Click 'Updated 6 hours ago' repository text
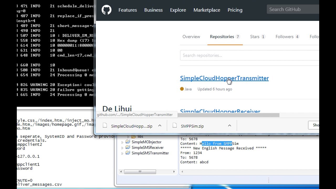336x189 pixels. 215,89
